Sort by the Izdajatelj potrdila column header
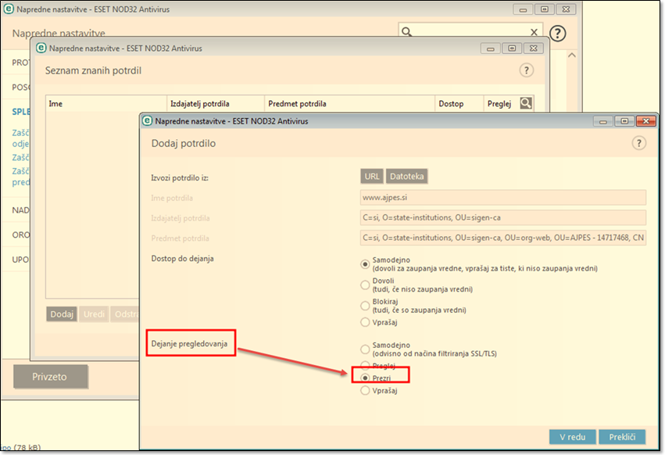 tap(216, 103)
